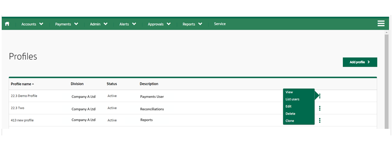
Task: Click the Description column header
Action: pyautogui.click(x=149, y=84)
